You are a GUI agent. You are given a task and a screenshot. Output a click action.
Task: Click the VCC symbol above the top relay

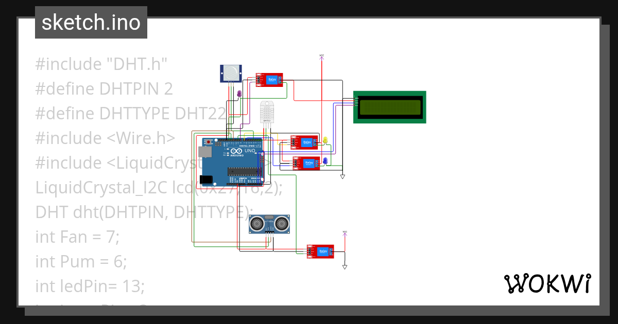322,57
